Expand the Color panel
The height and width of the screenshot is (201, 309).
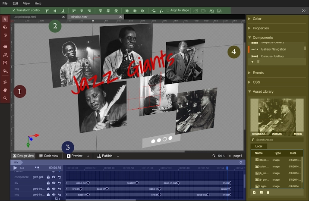[249, 19]
